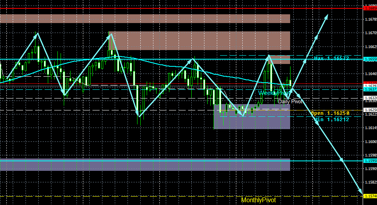Click the 1.16065 price scale value

tap(371, 141)
